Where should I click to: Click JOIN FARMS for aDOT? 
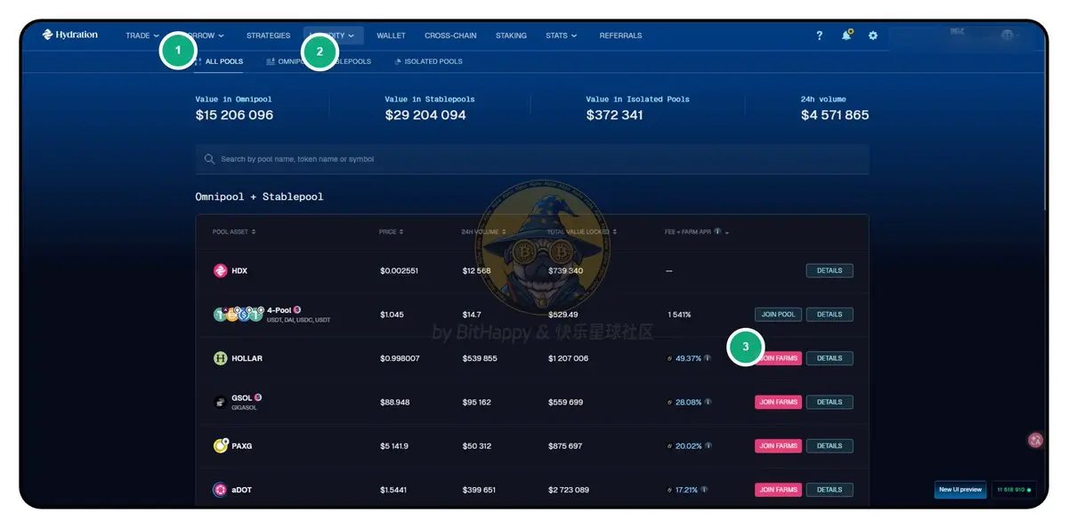[x=779, y=490]
